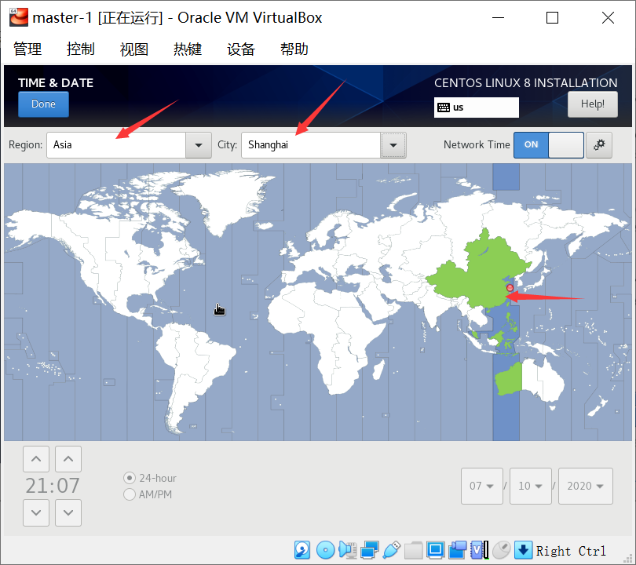Open the year dropdown showing 2020
The image size is (636, 565).
point(585,486)
